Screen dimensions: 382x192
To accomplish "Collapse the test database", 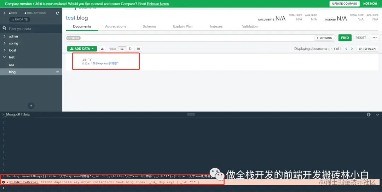I will coord(4,57).
